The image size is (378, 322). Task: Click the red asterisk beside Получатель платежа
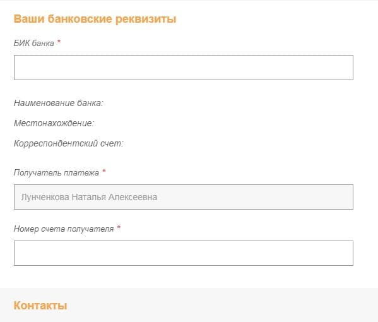coord(104,171)
